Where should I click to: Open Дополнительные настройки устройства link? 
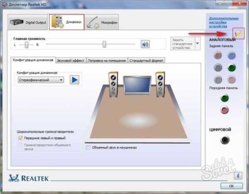pos(224,22)
